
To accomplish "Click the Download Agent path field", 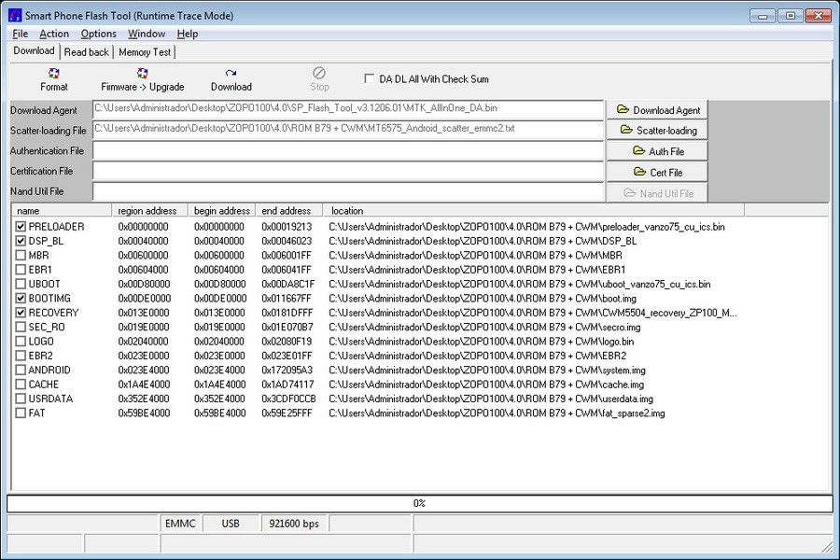I will [x=348, y=109].
